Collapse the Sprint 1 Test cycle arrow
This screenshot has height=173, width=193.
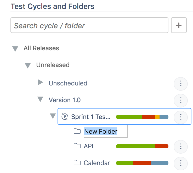coord(53,116)
